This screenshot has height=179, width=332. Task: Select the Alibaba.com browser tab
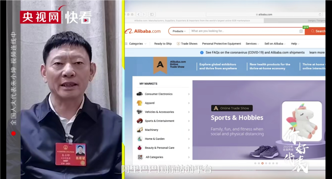click(x=192, y=21)
